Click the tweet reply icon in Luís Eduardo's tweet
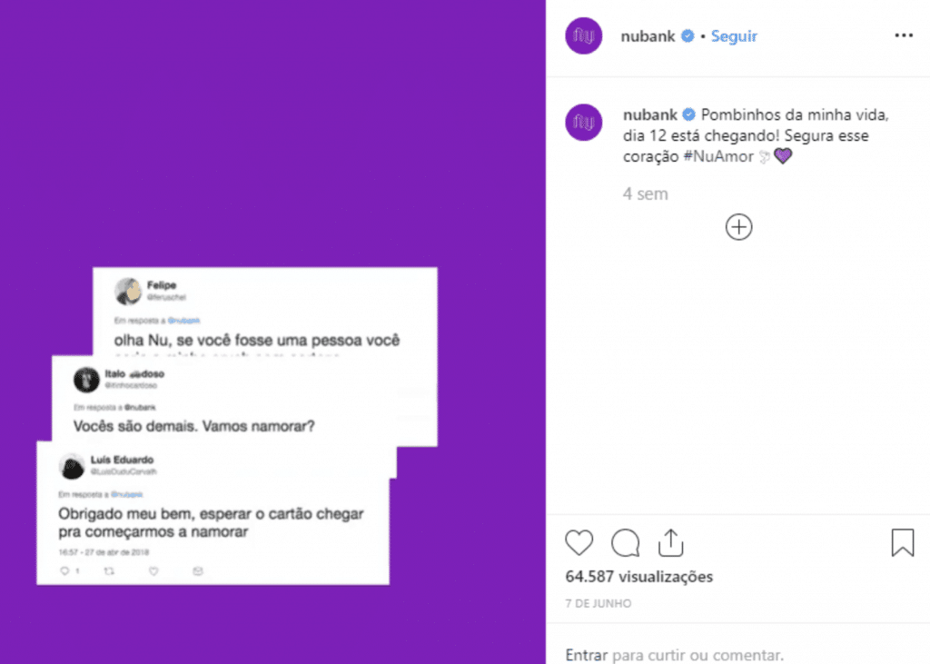The height and width of the screenshot is (664, 930). click(x=64, y=571)
